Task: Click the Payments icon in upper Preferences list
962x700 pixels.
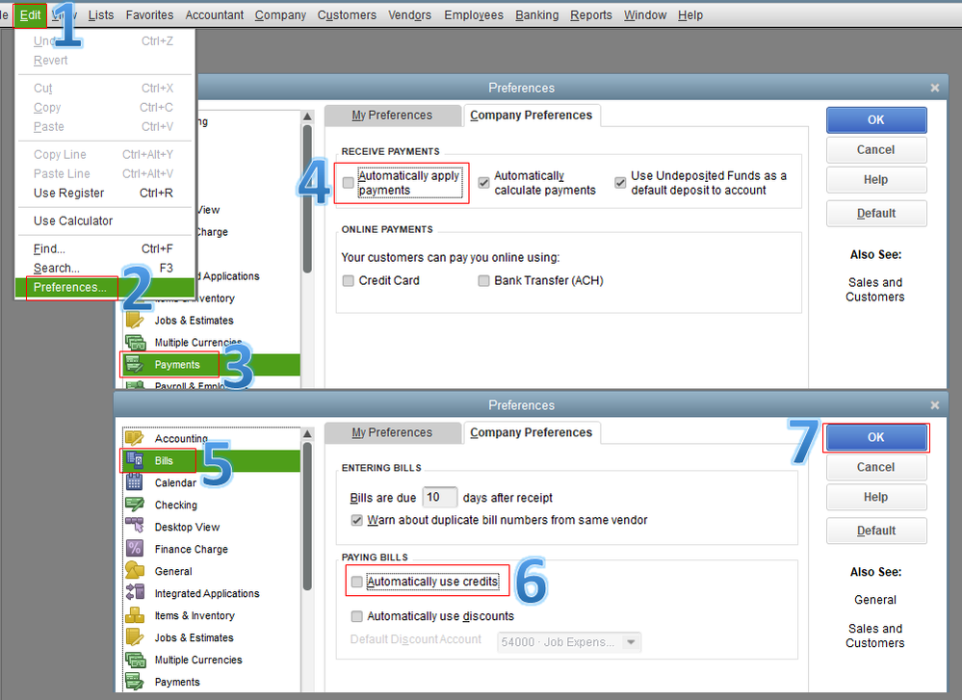Action: [x=135, y=364]
